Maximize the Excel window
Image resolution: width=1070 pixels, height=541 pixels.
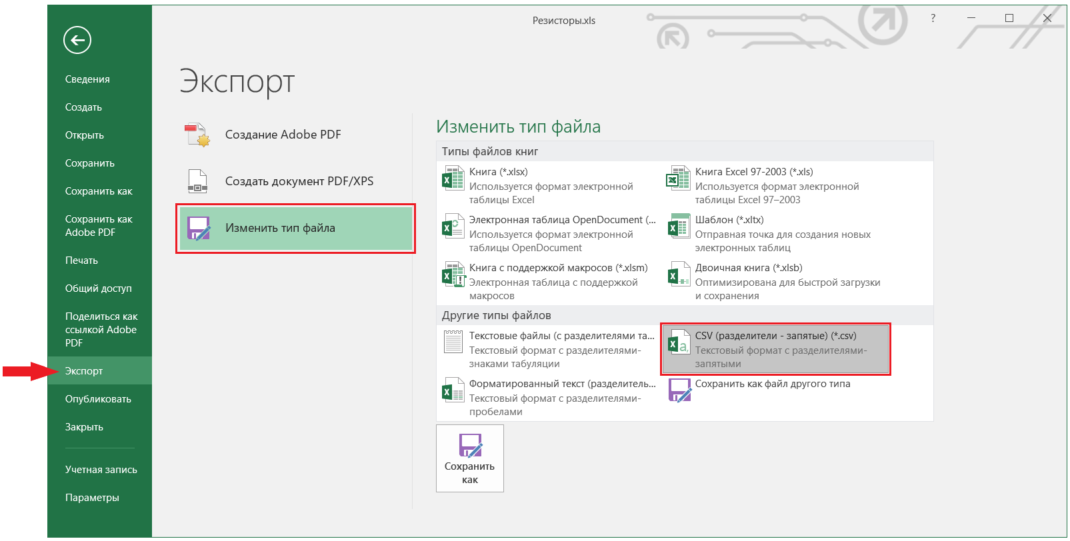coord(1009,18)
